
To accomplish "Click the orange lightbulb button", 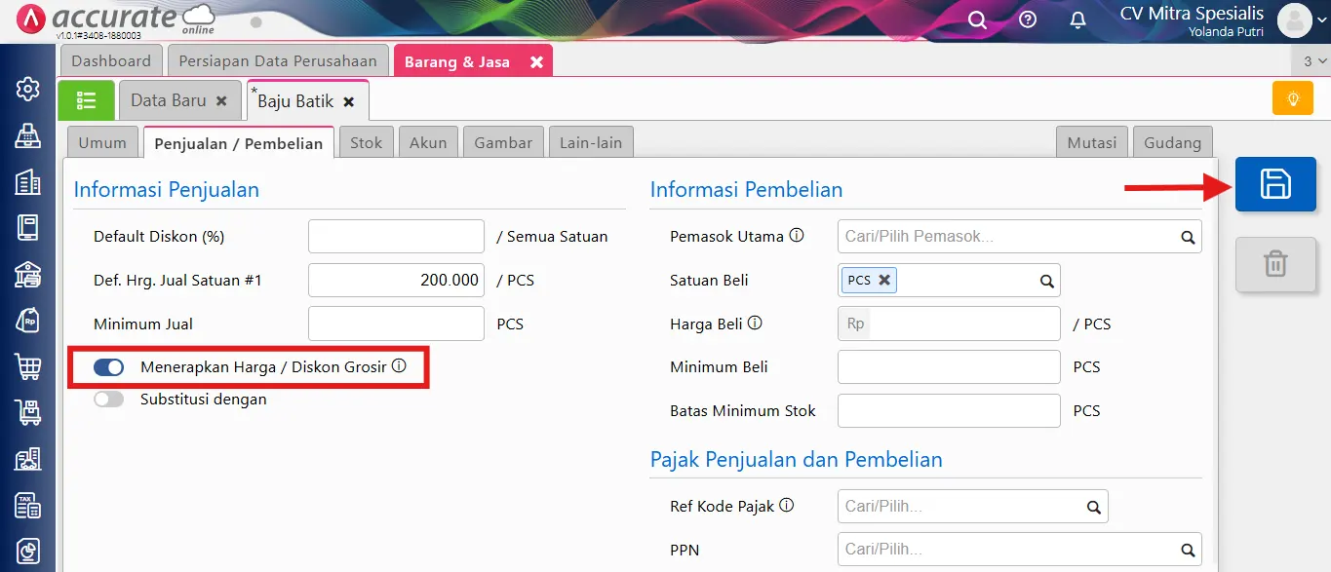I will point(1292,98).
